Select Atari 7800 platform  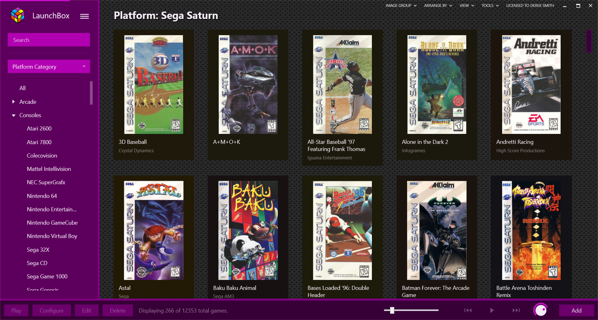(x=39, y=142)
